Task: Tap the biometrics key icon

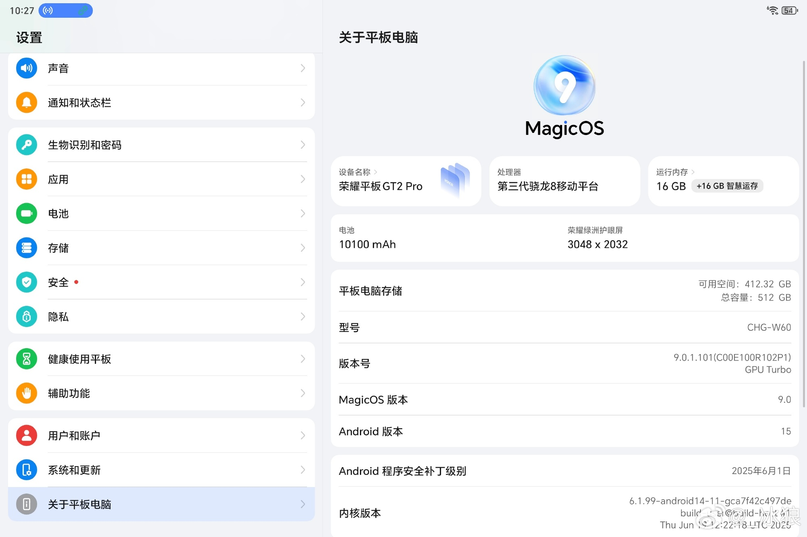Action: [27, 145]
